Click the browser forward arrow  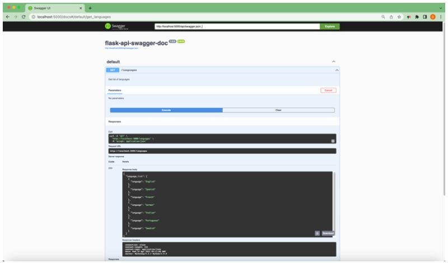pyautogui.click(x=16, y=17)
